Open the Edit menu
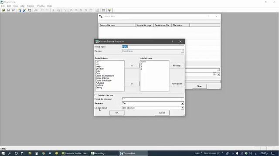The width and height of the screenshot is (279, 156). click(9, 6)
